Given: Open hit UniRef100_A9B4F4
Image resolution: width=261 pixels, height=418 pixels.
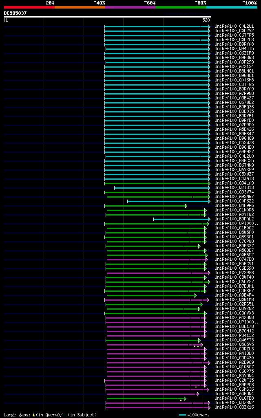Looking at the screenshot, I should click(234, 295).
